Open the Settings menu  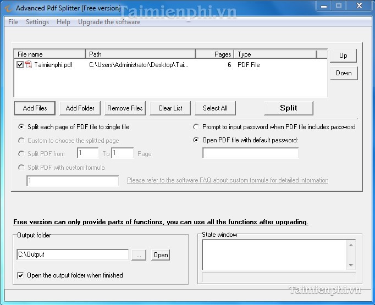pyautogui.click(x=37, y=22)
